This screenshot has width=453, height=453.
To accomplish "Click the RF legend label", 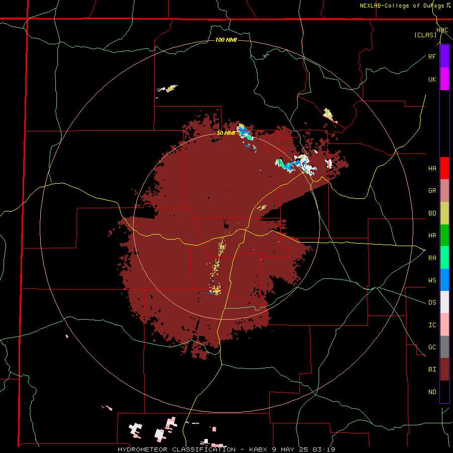I will [x=432, y=56].
